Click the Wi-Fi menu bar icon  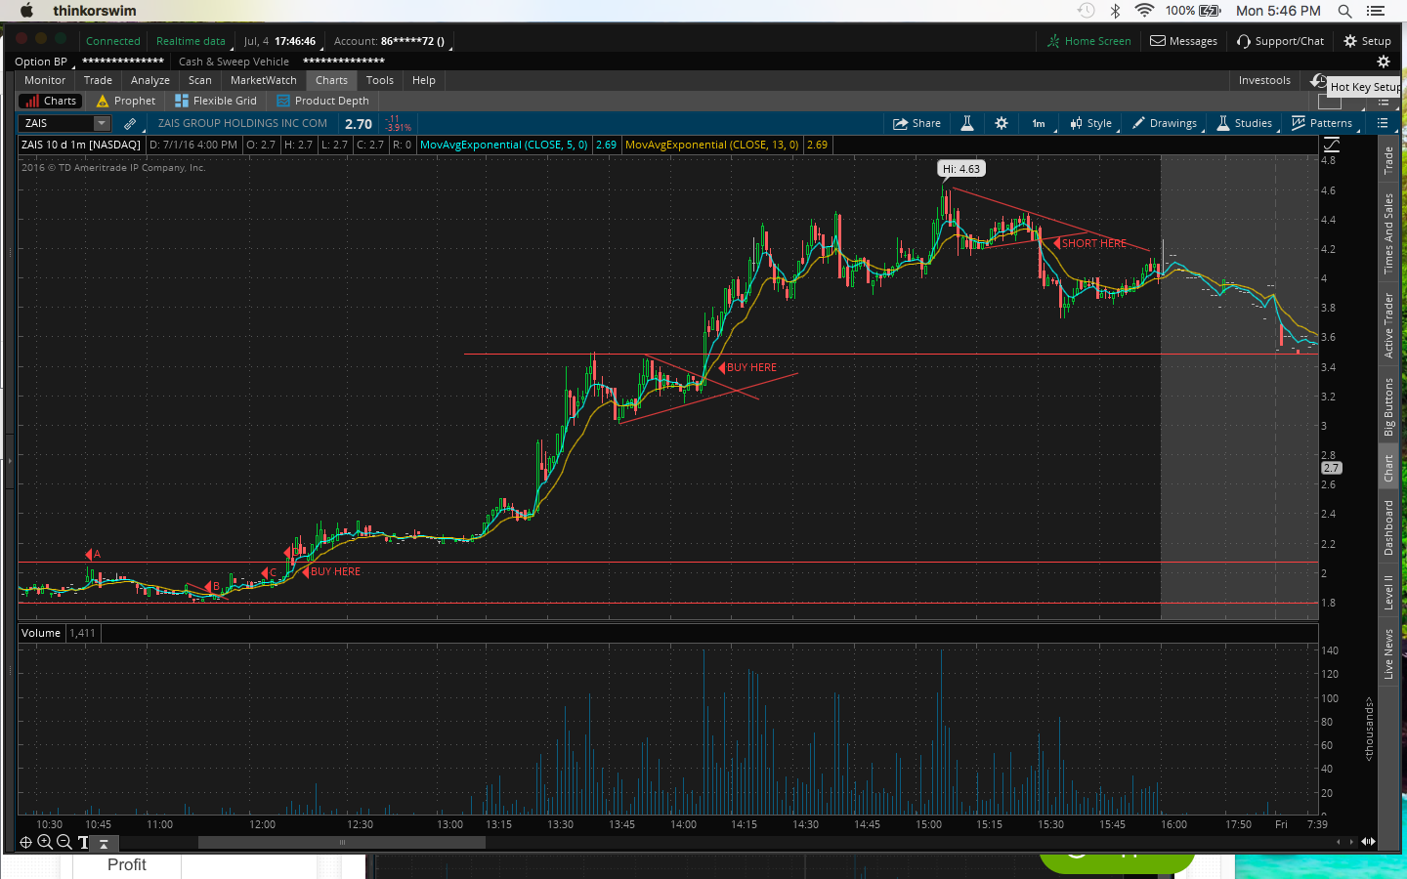(1144, 11)
